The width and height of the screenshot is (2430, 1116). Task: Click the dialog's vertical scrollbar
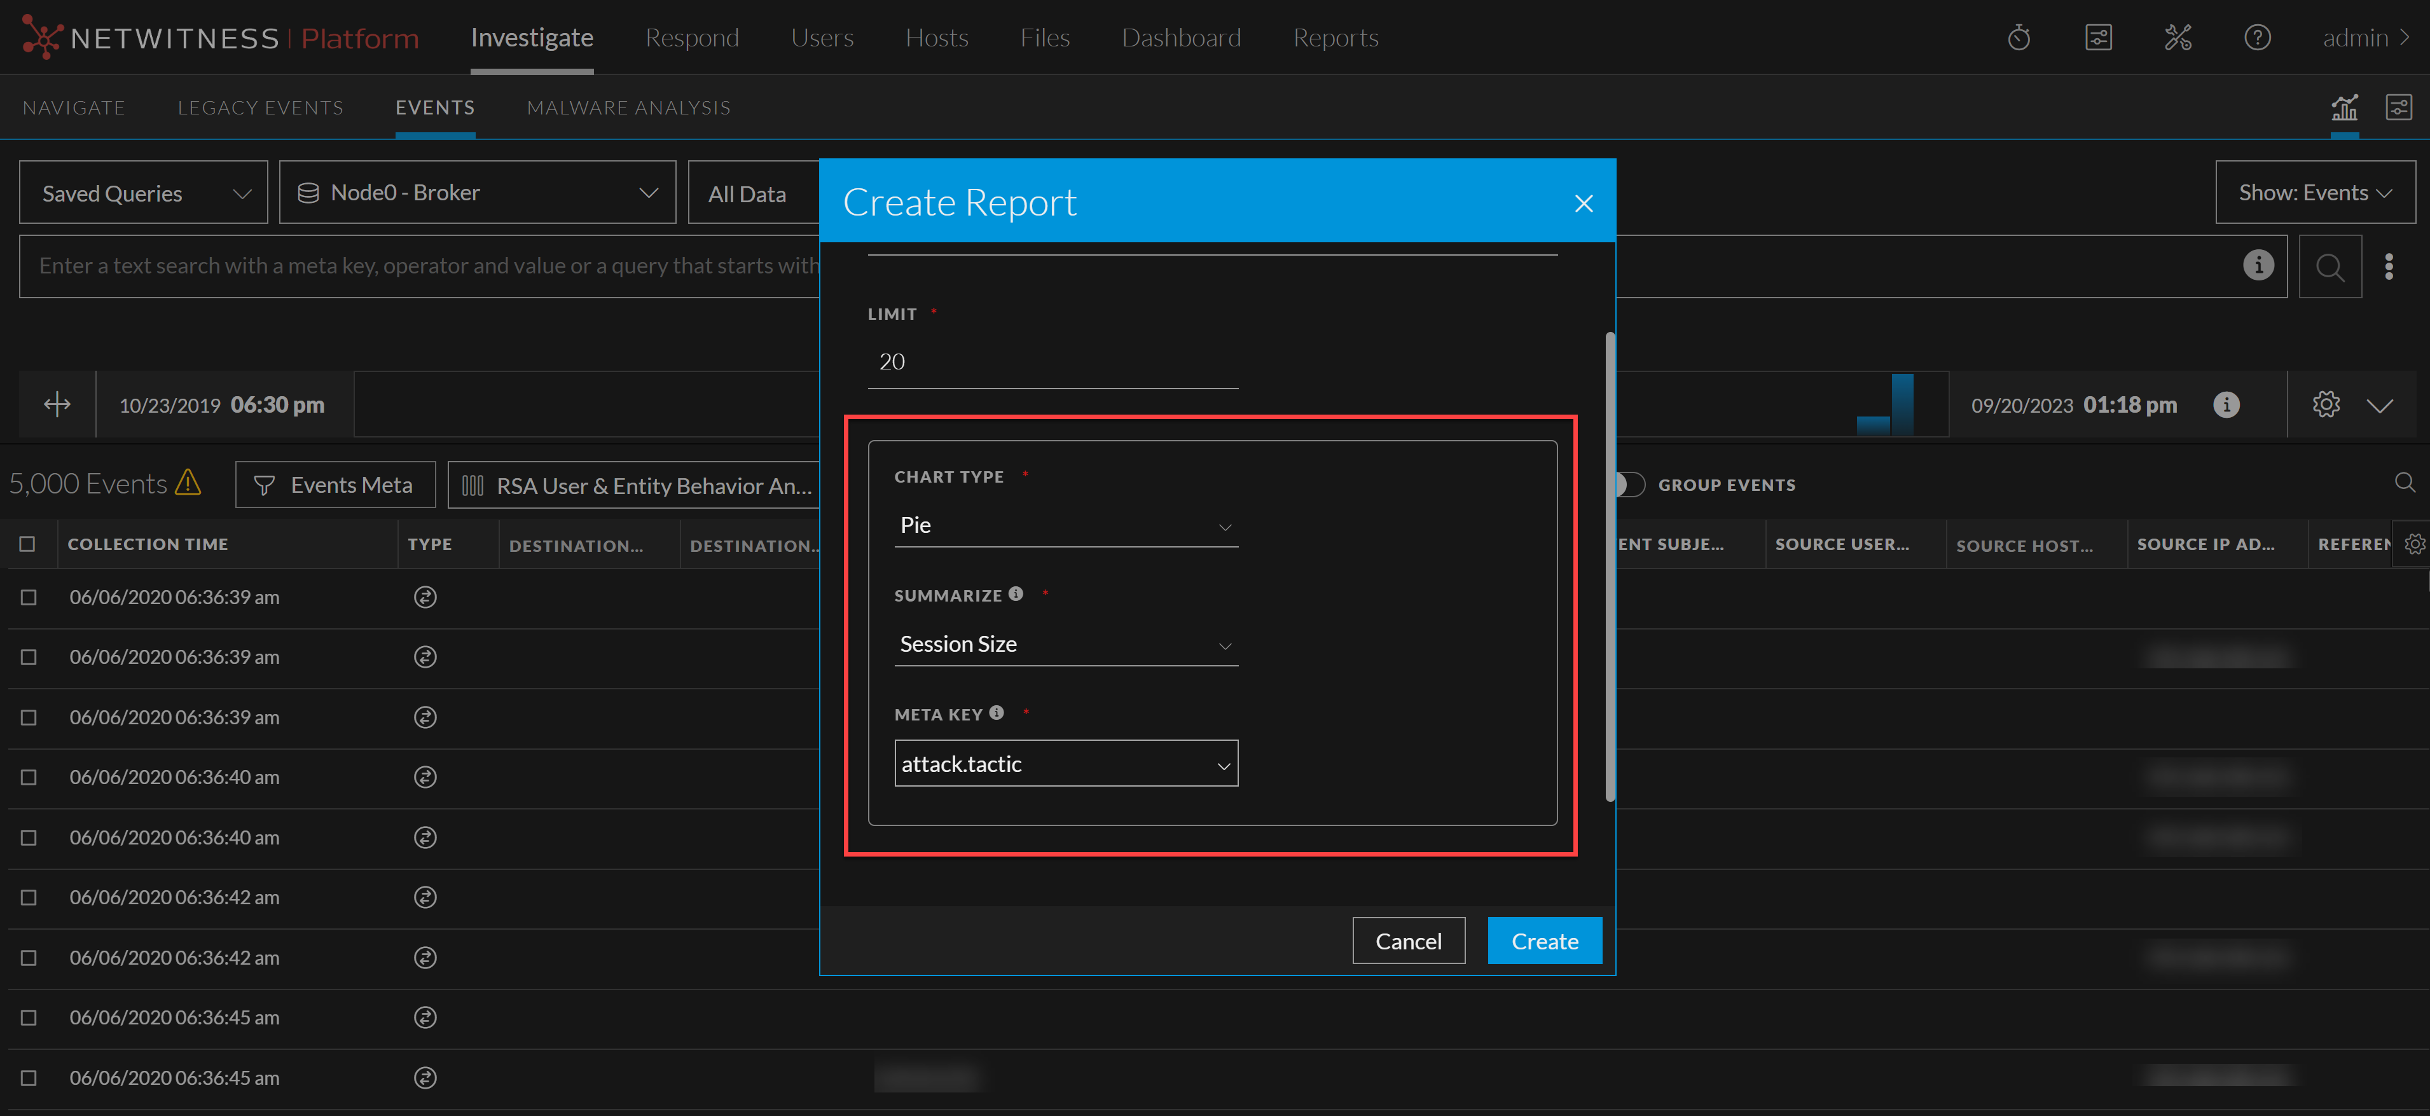(x=1610, y=566)
